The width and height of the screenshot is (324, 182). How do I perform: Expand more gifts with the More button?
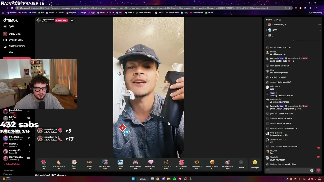241,164
